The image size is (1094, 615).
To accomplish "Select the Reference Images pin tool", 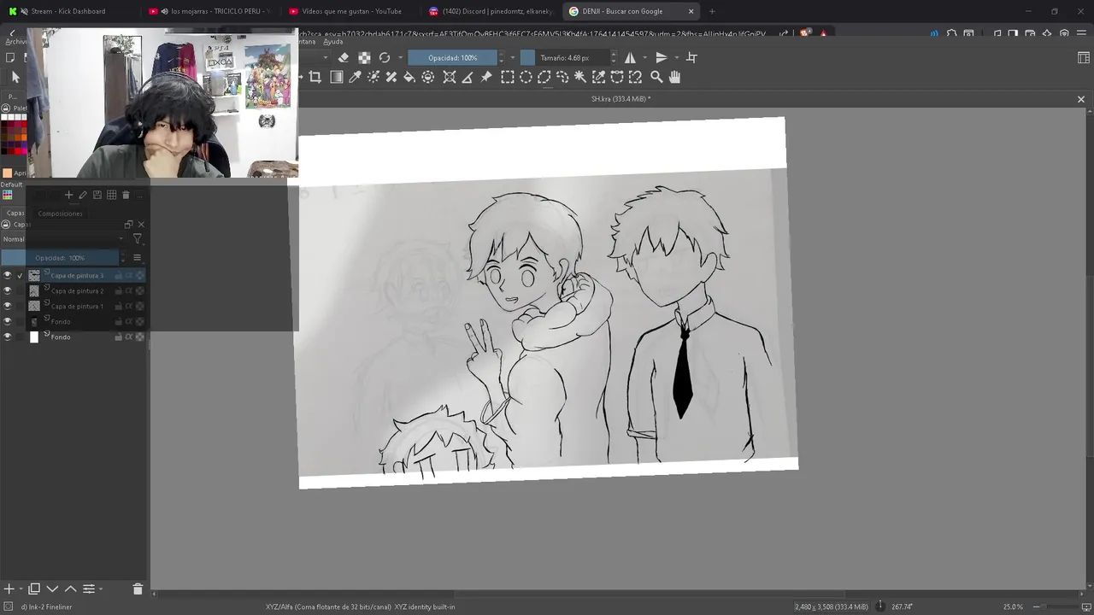I will [x=486, y=77].
